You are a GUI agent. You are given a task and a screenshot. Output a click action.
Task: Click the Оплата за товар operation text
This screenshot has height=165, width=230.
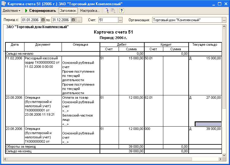pos(75,97)
